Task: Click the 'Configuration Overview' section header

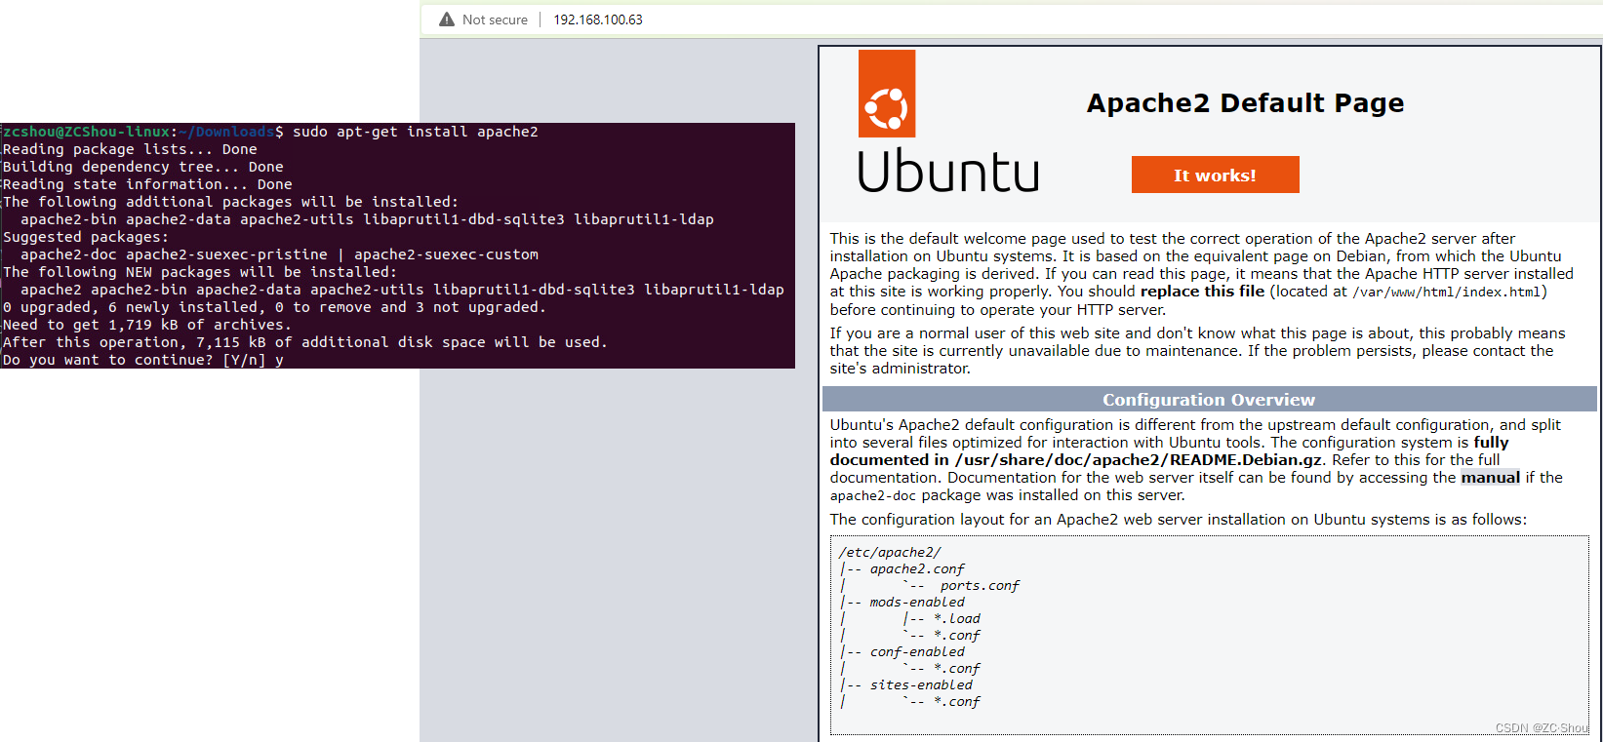Action: coord(1209,400)
